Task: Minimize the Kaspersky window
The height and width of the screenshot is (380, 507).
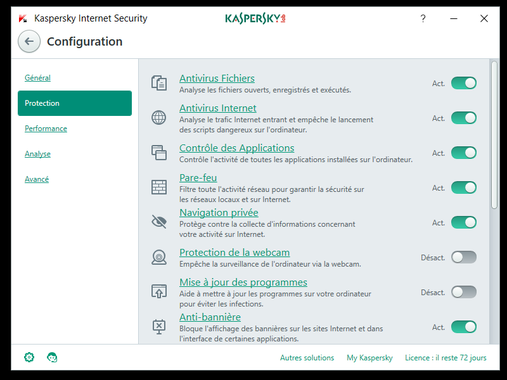Action: (454, 18)
